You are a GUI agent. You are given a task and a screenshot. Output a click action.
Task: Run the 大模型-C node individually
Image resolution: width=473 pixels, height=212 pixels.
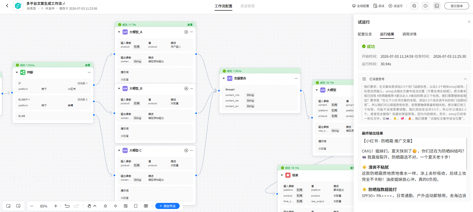tap(186, 150)
